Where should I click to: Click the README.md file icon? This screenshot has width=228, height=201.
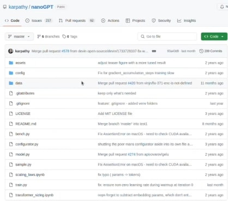click(11, 124)
